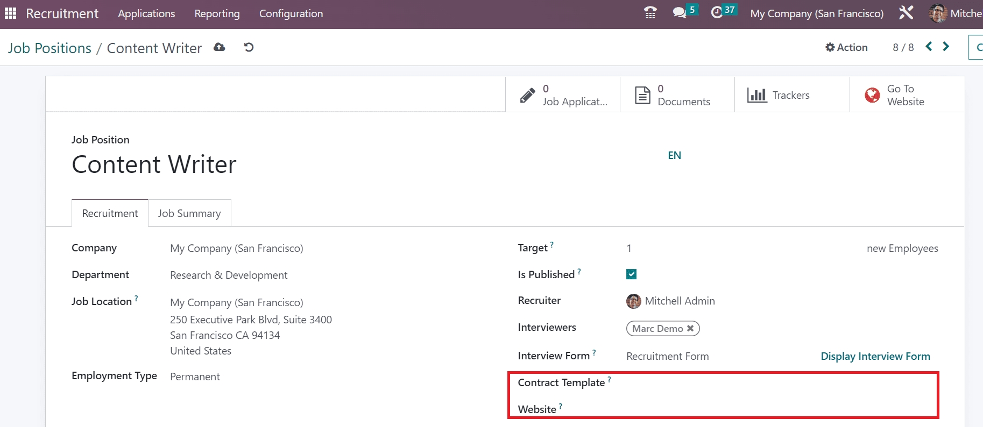Screen dimensions: 983x427
Task: Click the Display Interview Form link
Action: pos(875,356)
